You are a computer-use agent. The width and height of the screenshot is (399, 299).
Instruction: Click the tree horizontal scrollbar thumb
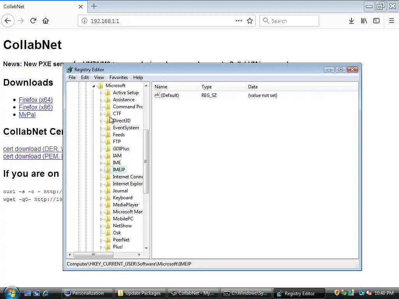[x=94, y=255]
